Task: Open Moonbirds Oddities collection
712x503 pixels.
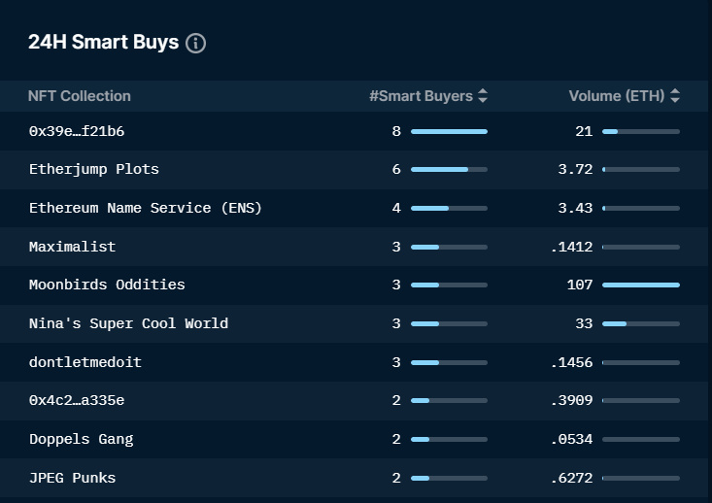Action: (x=107, y=285)
